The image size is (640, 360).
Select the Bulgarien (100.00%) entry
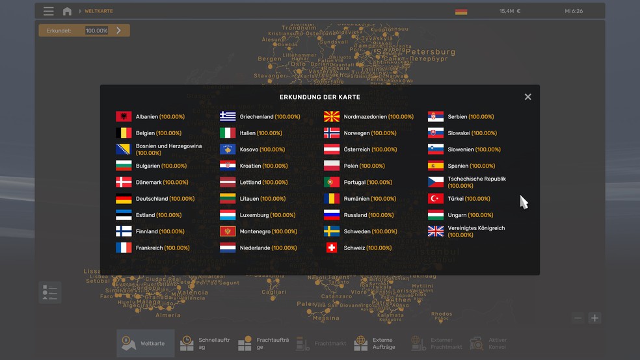(x=151, y=166)
